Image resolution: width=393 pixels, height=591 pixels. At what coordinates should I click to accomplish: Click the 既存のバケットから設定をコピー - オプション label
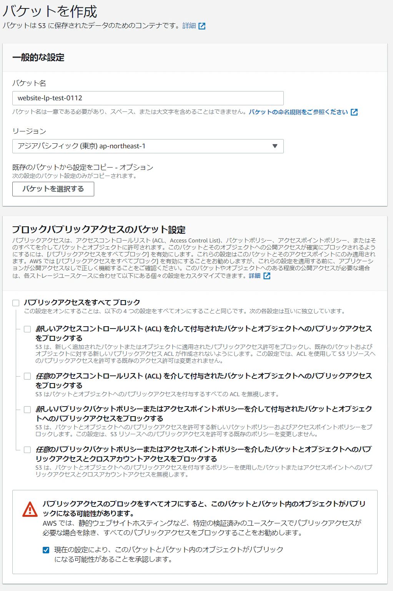tap(83, 167)
